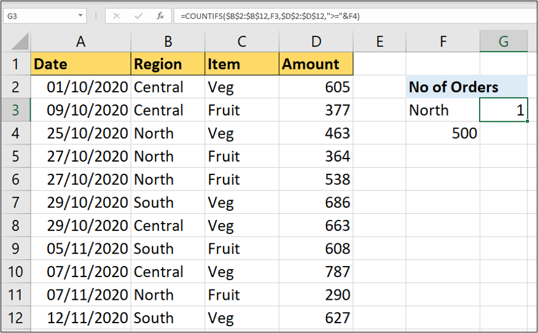Screen dimensions: 538x333
Task: Select row 2 header
Action: click(x=15, y=87)
